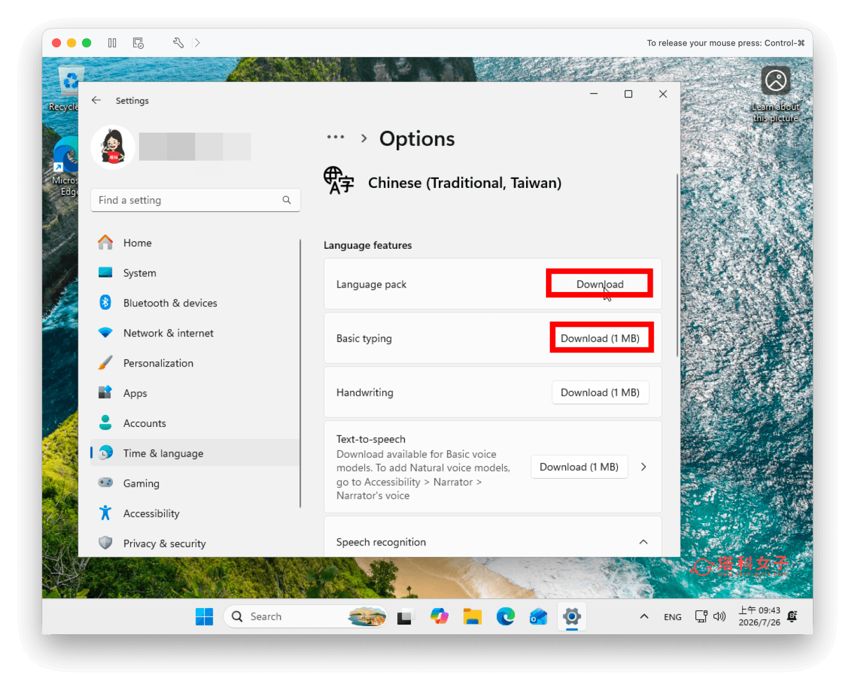Download the Handwriting feature
The width and height of the screenshot is (855, 690).
pyautogui.click(x=600, y=392)
